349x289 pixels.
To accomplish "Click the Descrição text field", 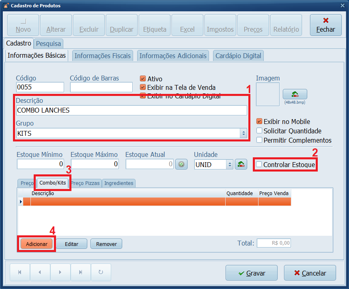I will point(131,110).
